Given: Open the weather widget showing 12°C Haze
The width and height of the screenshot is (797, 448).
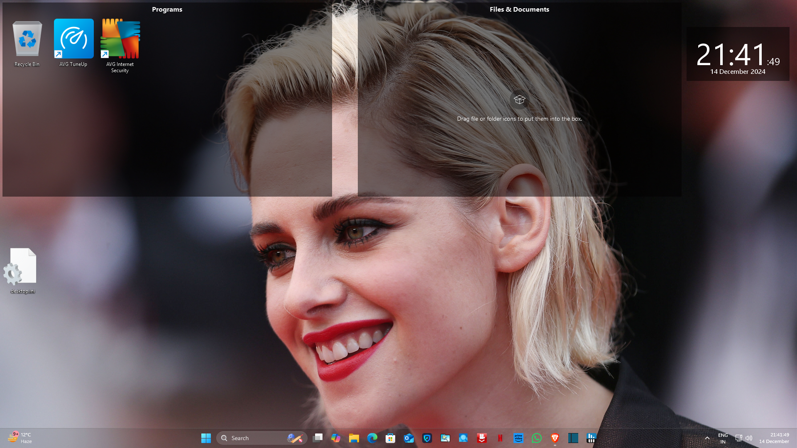Looking at the screenshot, I should tap(20, 438).
